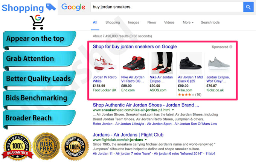This screenshot has width=256, height=162.
Task: Click the (16) review count
Action: [198, 94]
